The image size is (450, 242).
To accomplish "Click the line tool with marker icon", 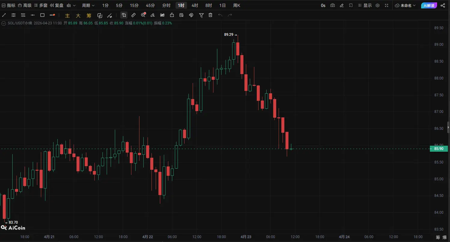I will (110, 15).
